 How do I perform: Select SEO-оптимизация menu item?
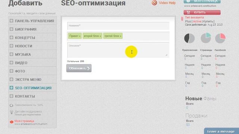[33, 88]
